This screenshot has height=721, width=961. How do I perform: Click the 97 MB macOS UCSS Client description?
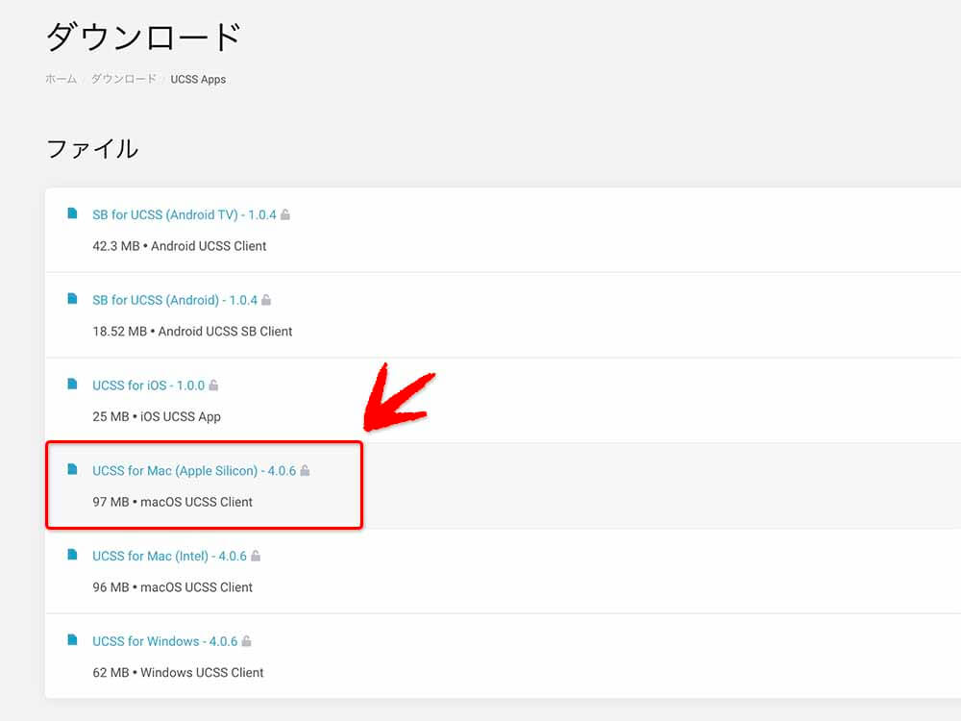click(173, 502)
